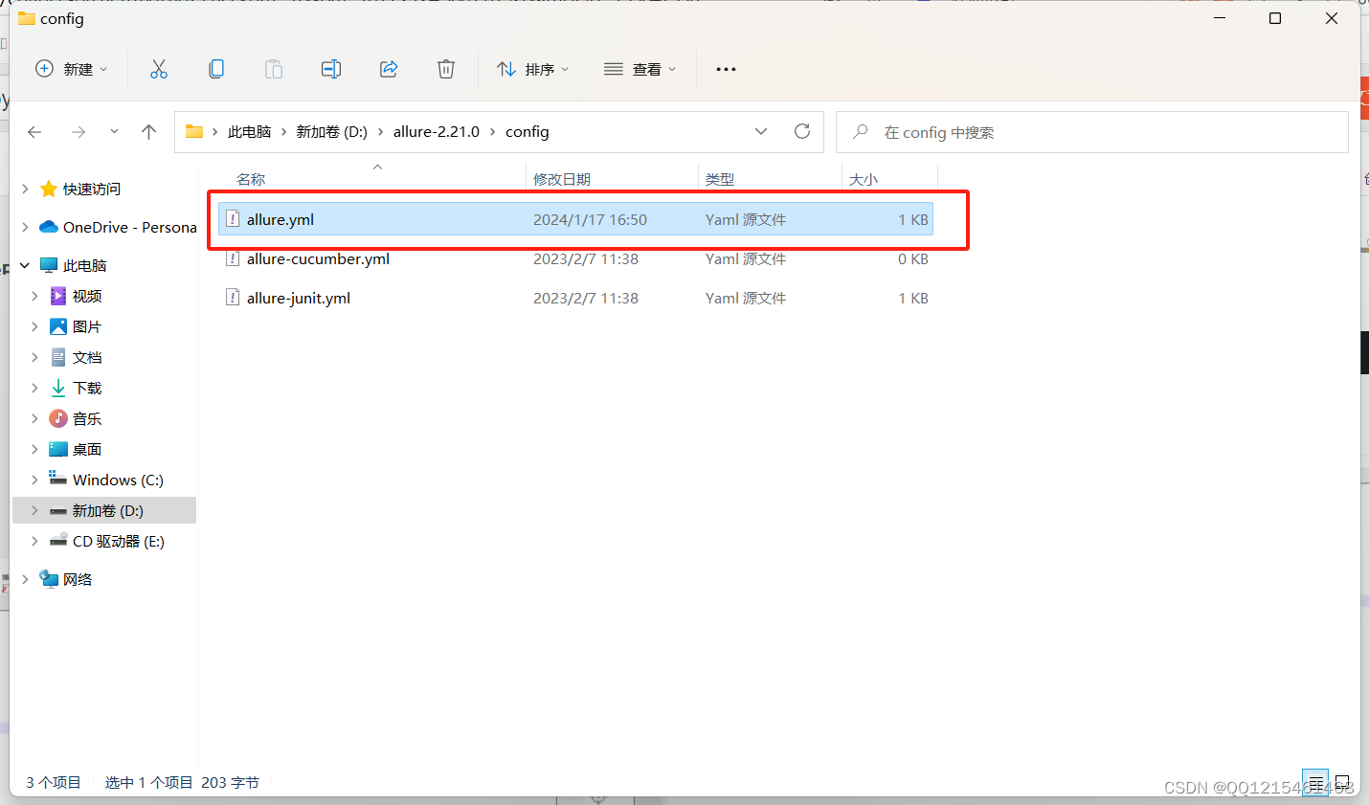This screenshot has height=805, width=1369.
Task: Click the Delete trash can icon
Action: [446, 69]
